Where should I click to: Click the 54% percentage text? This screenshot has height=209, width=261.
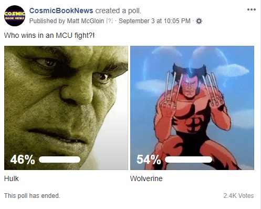(149, 160)
